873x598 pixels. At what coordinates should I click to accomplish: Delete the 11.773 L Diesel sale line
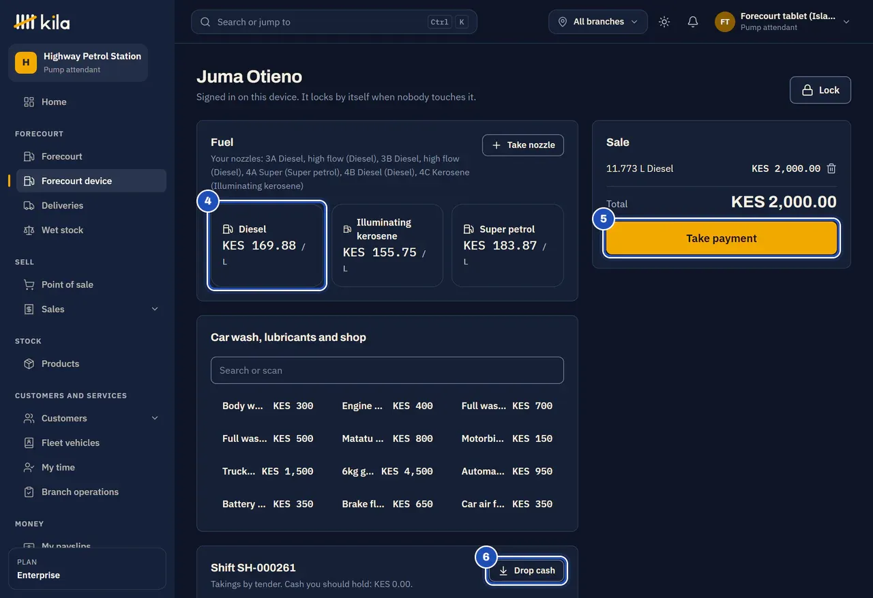(831, 168)
